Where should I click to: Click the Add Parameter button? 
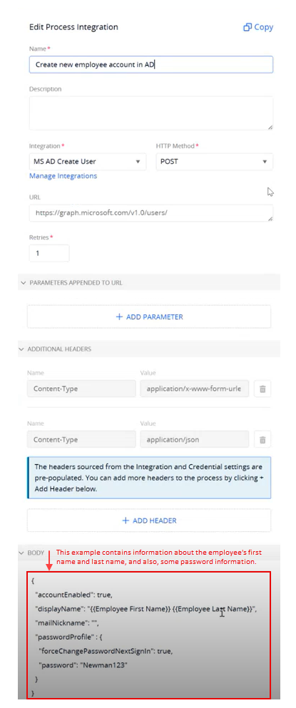149,317
